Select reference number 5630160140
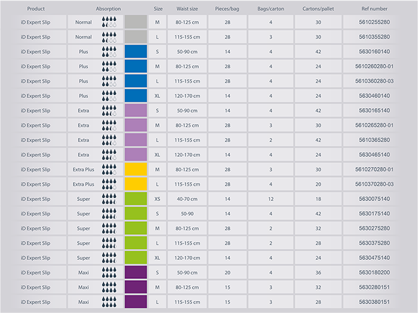Screen dimensions: 418x313 tap(374, 52)
